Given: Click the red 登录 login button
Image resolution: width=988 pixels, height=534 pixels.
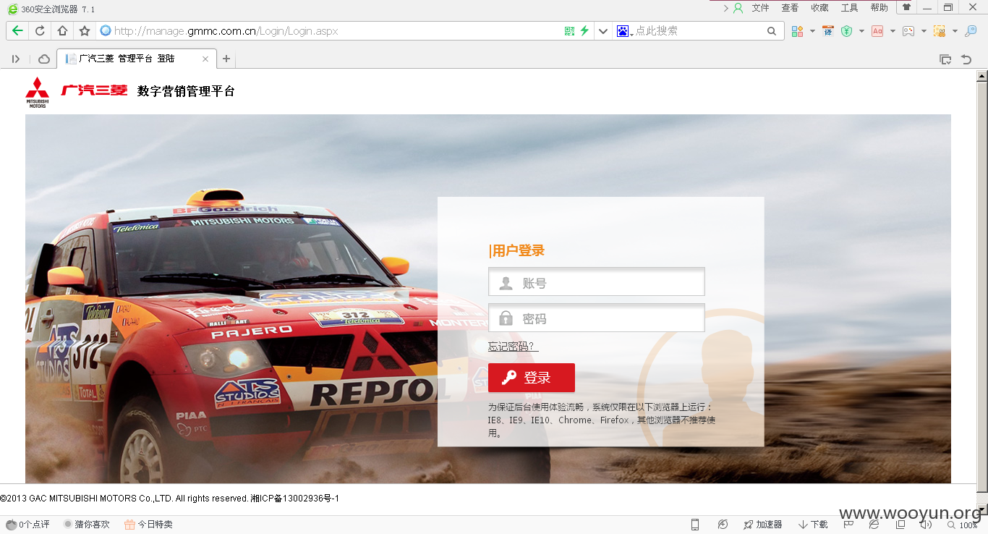Looking at the screenshot, I should (532, 378).
